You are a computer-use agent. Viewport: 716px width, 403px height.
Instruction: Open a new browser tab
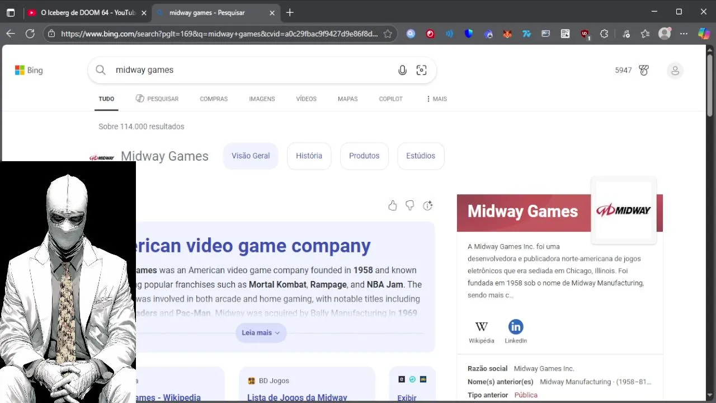[290, 12]
